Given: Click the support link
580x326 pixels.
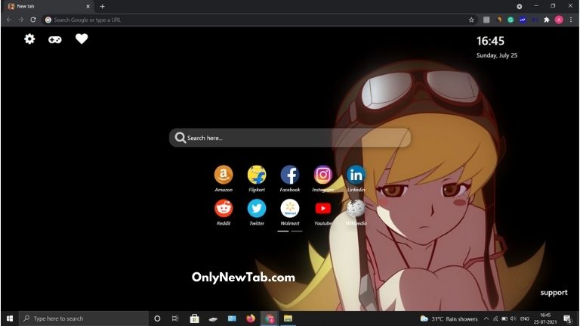Looking at the screenshot, I should coord(554,292).
